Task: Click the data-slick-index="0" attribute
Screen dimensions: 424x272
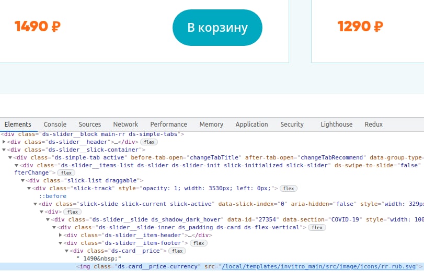Action: [x=253, y=204]
